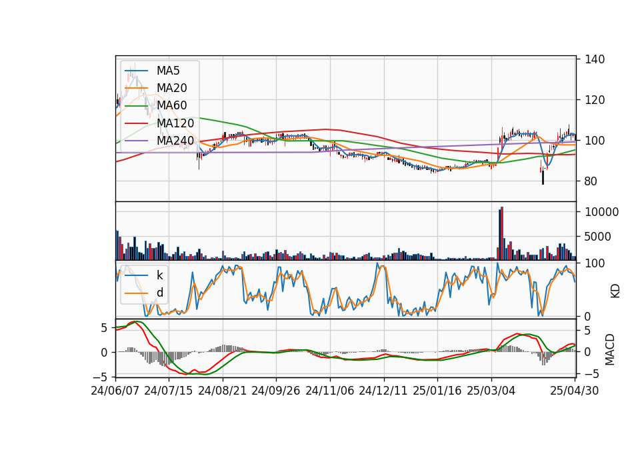Screen dimensions: 640x460
Task: Click the MA240 legend label
Action: pyautogui.click(x=175, y=141)
